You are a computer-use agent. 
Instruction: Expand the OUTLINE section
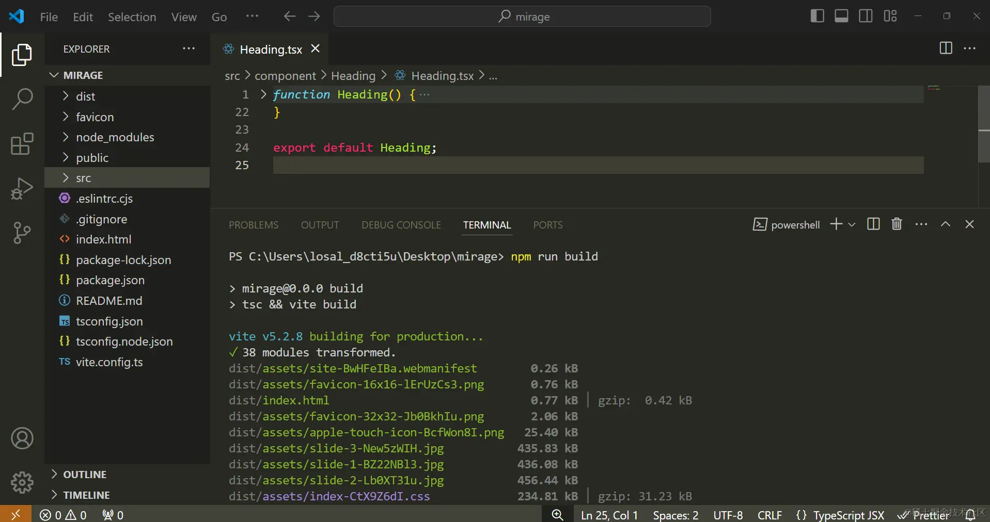point(85,475)
